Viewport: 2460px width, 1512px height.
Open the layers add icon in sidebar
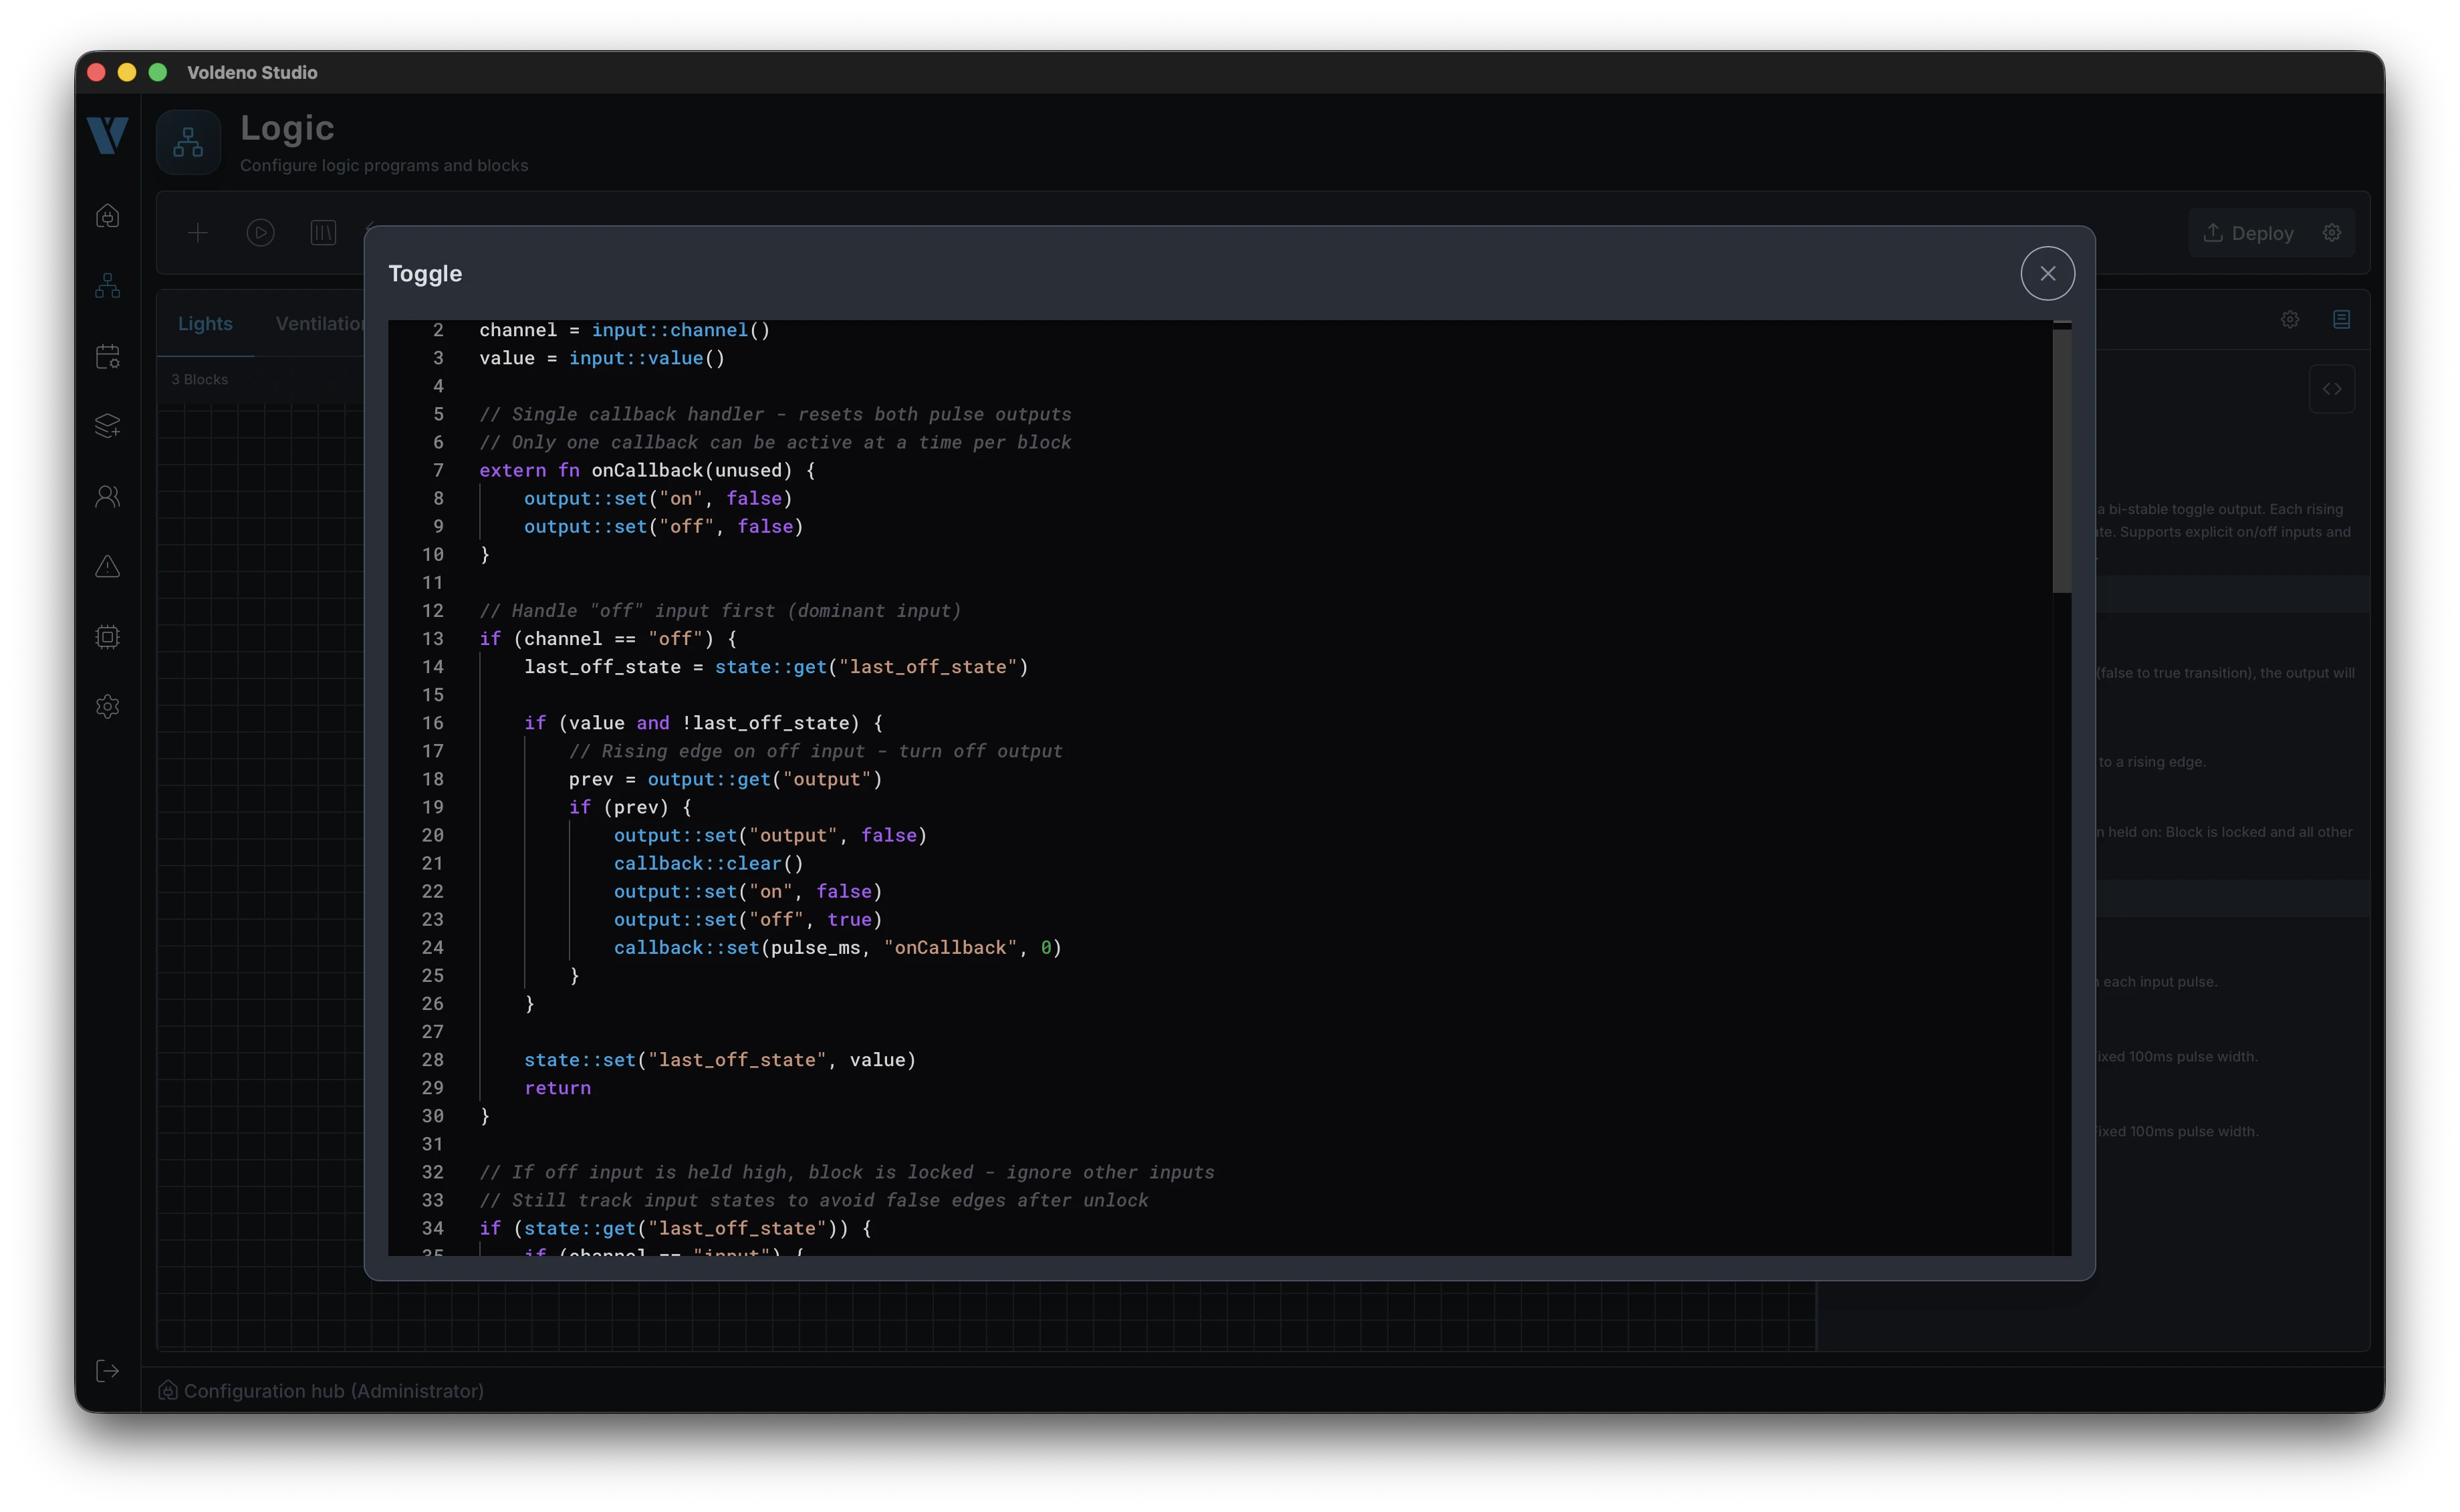pyautogui.click(x=108, y=426)
